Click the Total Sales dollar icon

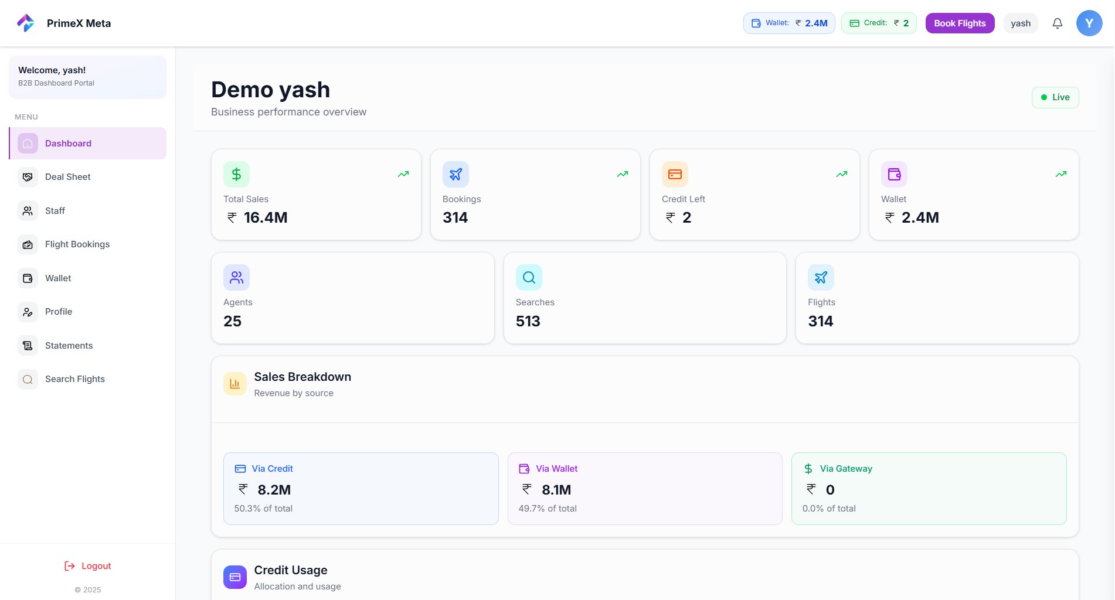tap(236, 174)
